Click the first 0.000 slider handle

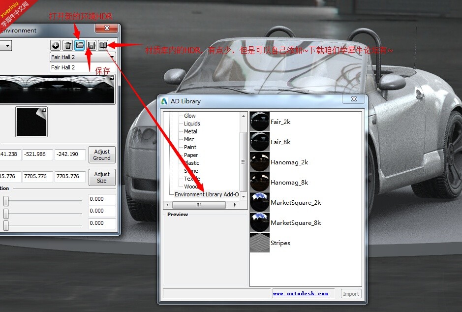pyautogui.click(x=6, y=201)
